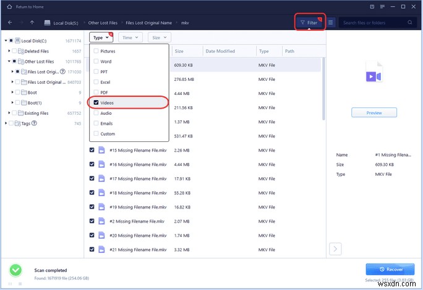
Task: Select Other Lost Files in breadcrumb path
Action: click(x=103, y=23)
